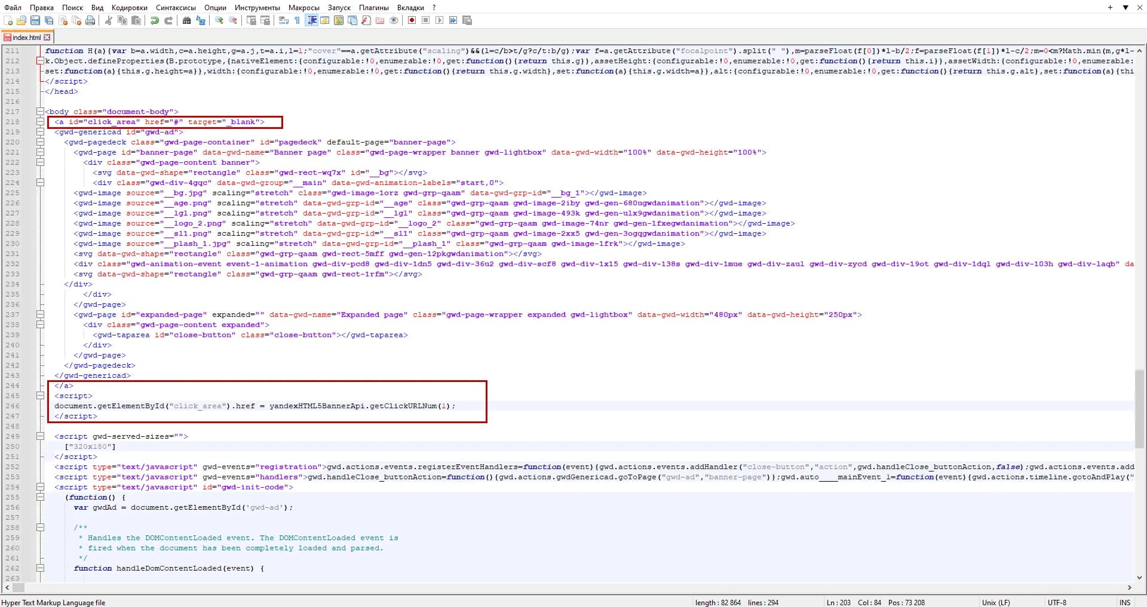Click the Print toolbar icon
Screen dimensions: 1147x607
click(90, 21)
